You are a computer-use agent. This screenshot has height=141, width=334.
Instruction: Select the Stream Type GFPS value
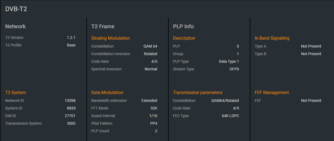(234, 69)
